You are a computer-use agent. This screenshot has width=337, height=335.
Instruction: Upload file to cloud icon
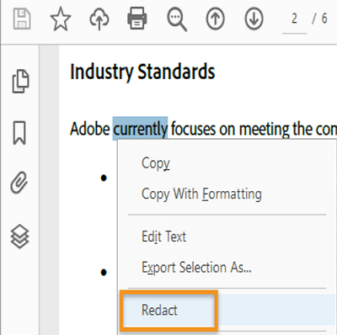(99, 19)
